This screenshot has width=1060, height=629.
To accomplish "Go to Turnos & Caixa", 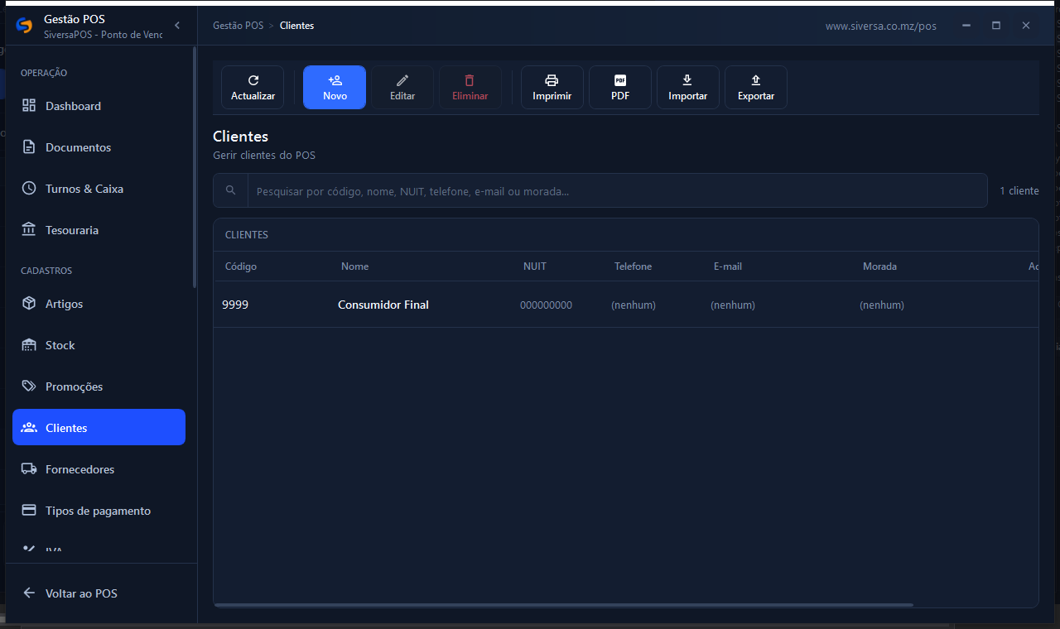I will tap(99, 189).
